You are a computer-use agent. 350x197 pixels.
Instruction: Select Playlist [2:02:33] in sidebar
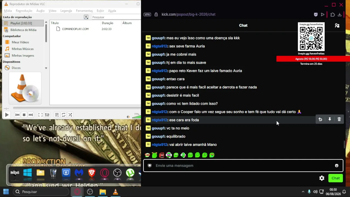[x=23, y=23]
